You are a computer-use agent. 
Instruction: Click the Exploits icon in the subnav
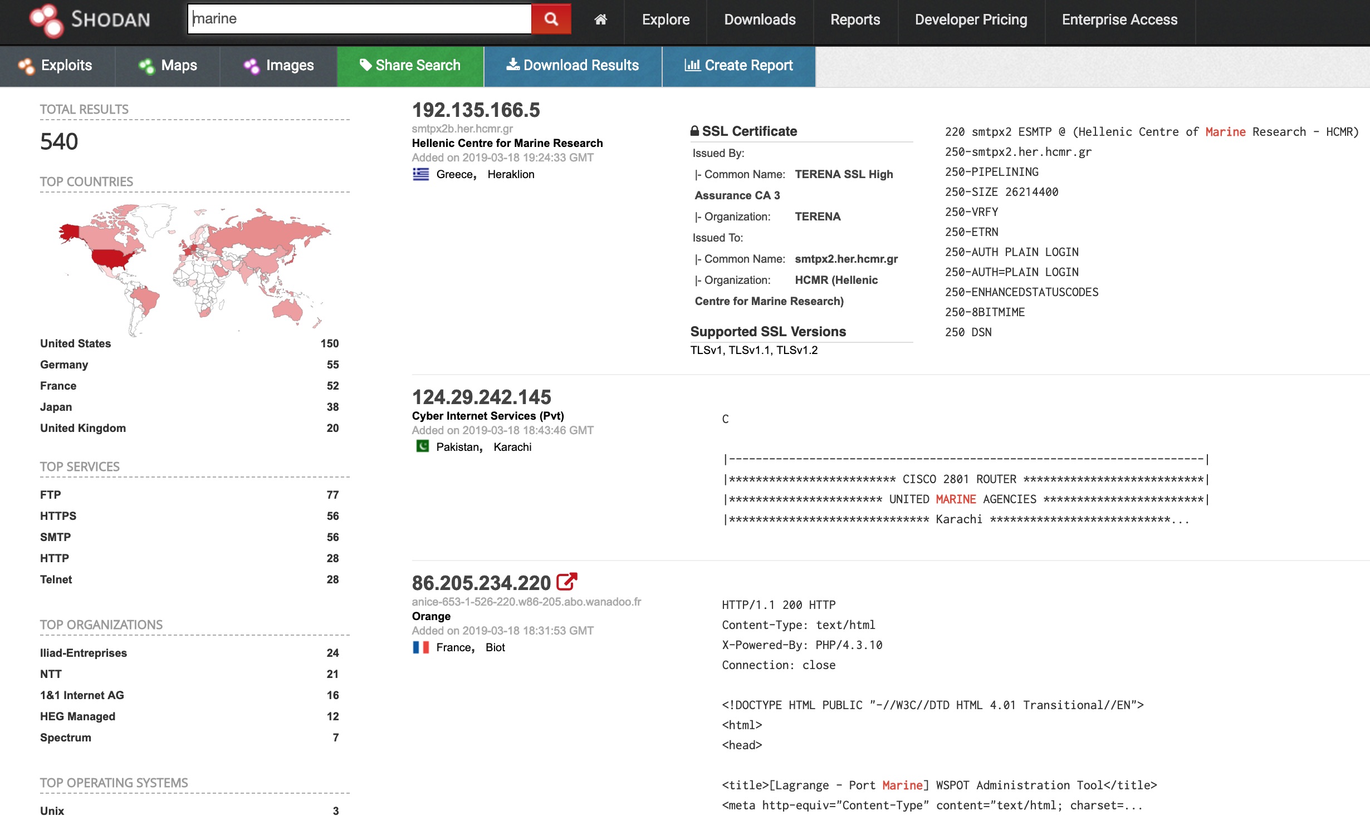[x=26, y=66]
